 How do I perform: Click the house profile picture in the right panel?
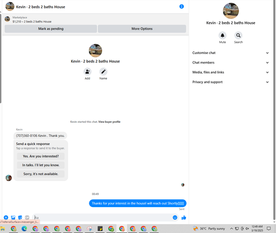pos(231,10)
